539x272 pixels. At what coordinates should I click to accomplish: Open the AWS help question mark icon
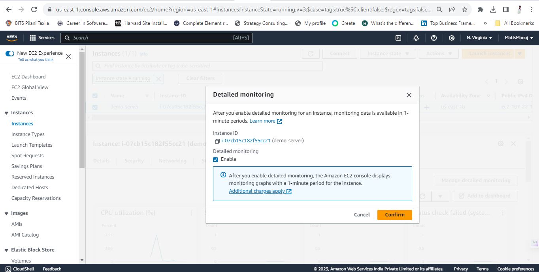pyautogui.click(x=434, y=38)
